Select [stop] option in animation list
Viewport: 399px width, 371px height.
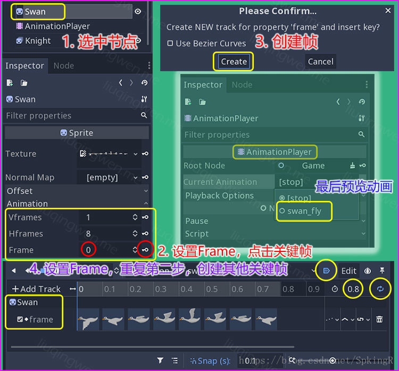(x=295, y=198)
